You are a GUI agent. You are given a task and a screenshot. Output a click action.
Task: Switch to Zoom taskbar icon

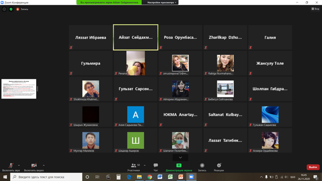click(x=191, y=177)
